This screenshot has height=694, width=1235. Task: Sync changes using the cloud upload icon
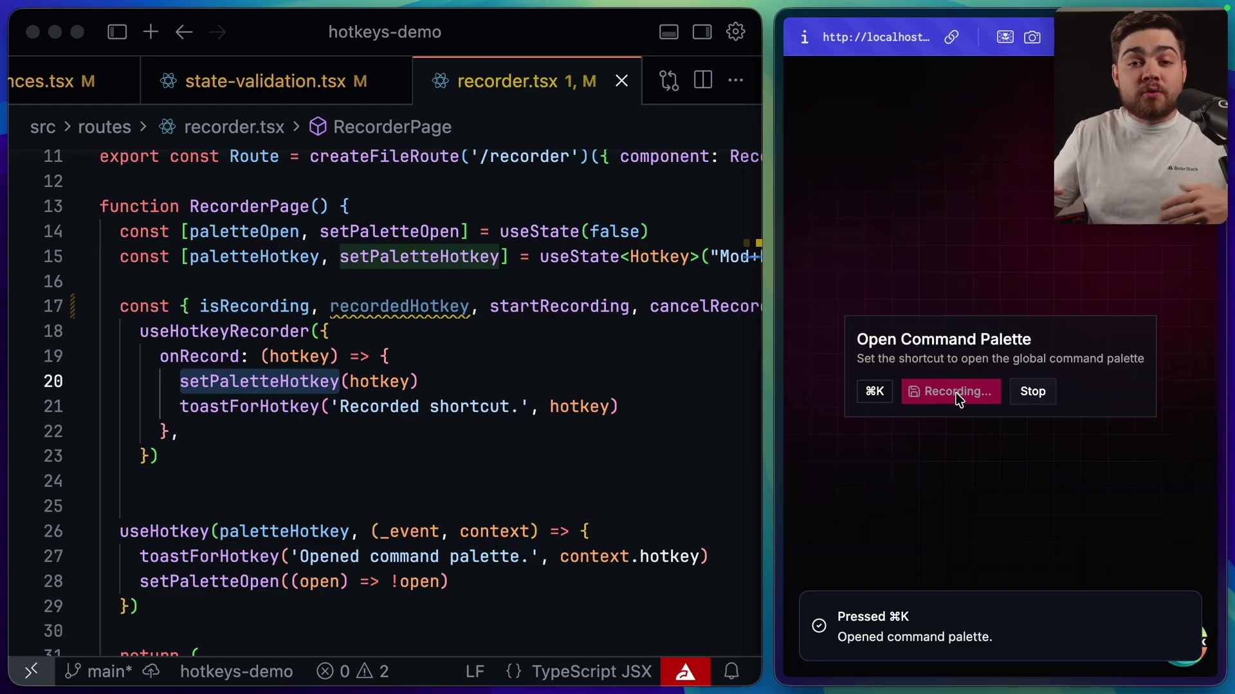(151, 671)
